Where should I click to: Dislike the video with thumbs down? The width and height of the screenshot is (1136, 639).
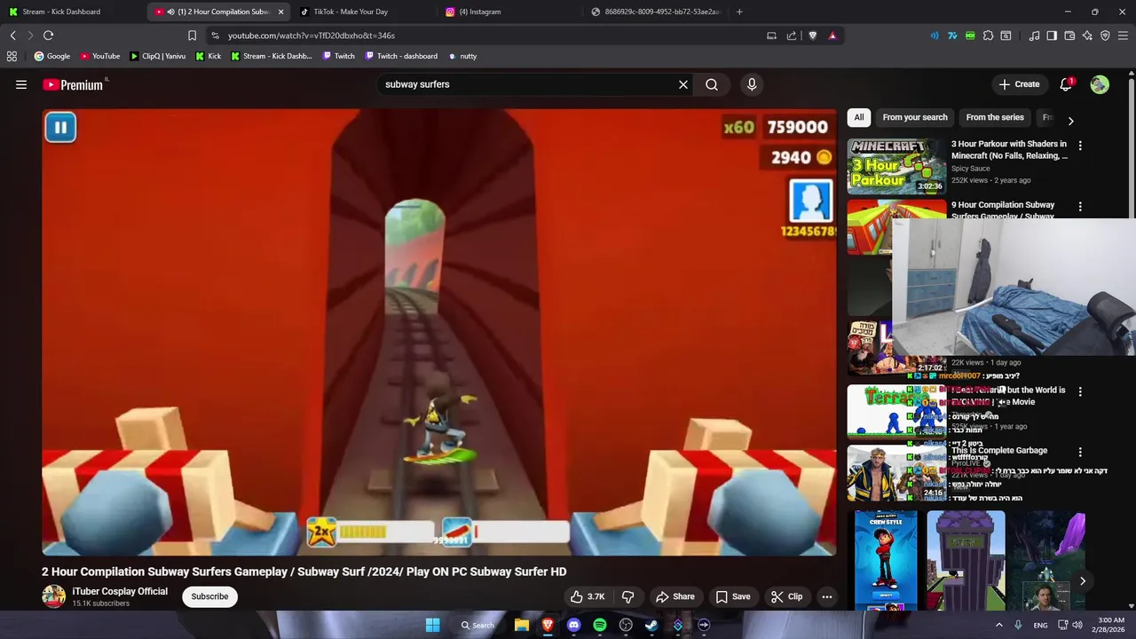click(x=628, y=596)
